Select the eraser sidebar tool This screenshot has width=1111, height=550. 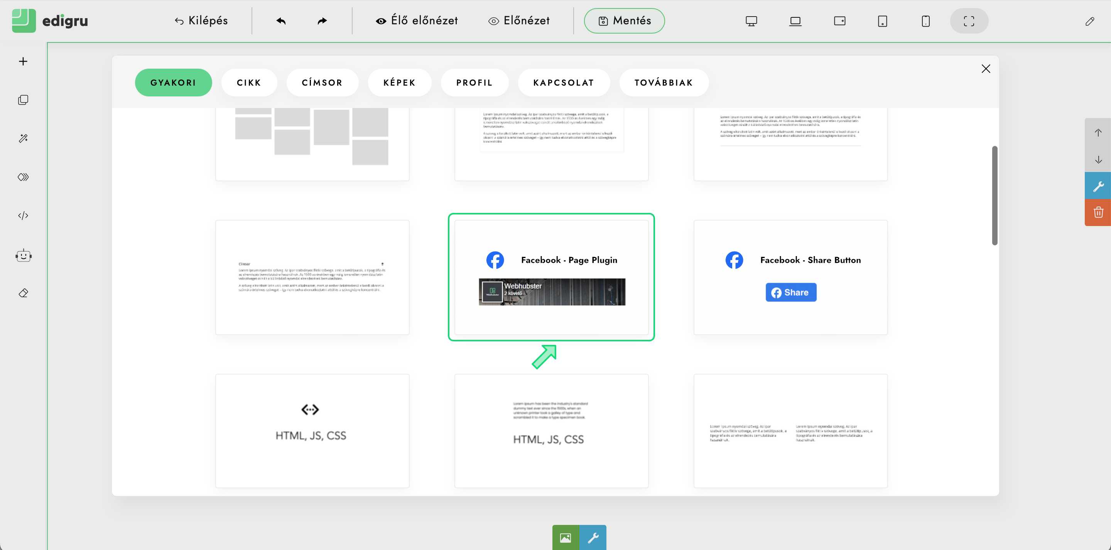pyautogui.click(x=23, y=294)
